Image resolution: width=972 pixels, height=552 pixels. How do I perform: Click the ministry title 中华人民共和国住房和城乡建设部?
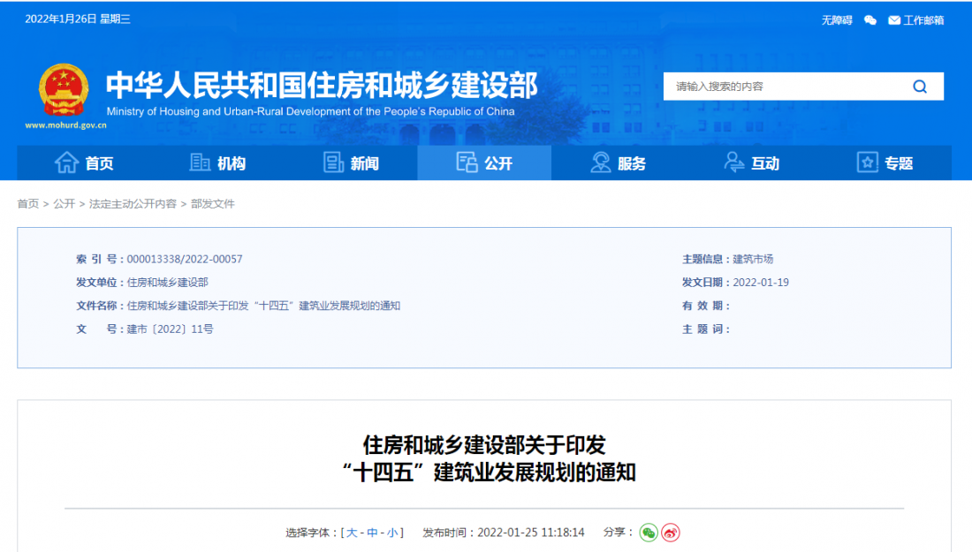[322, 86]
